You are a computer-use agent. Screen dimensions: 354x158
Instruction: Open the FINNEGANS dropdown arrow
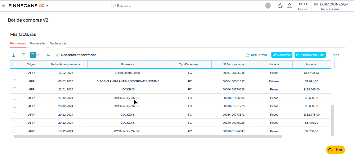tap(47, 6)
